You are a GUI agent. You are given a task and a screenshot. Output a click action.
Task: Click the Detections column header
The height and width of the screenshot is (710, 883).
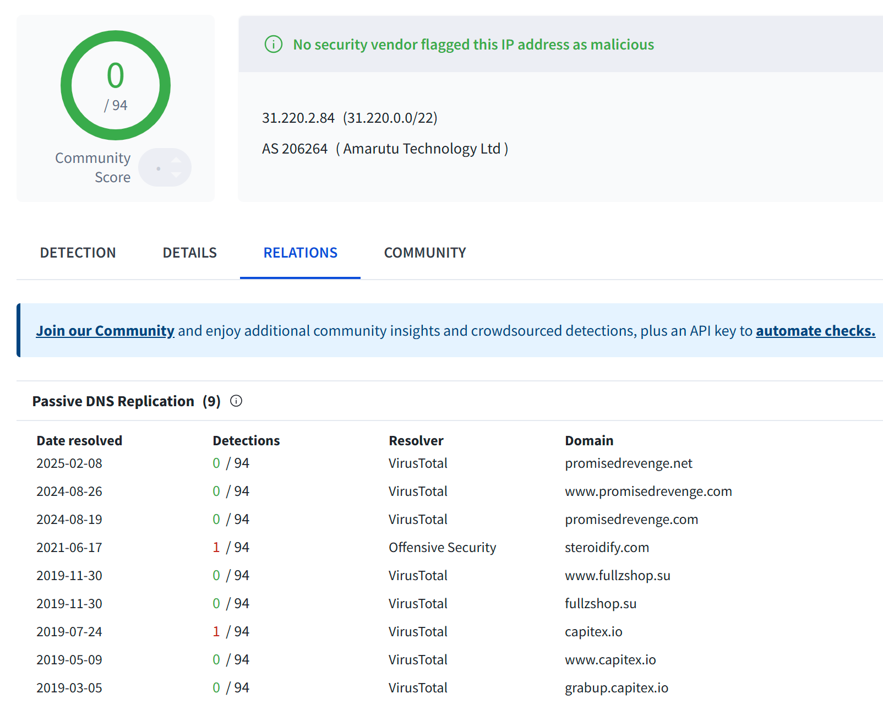point(246,440)
